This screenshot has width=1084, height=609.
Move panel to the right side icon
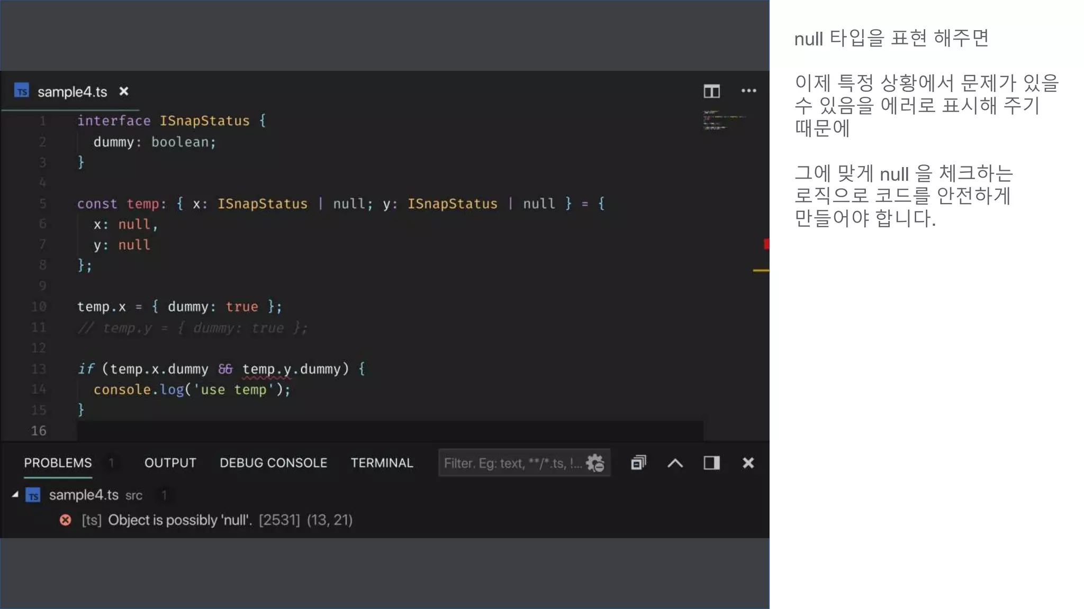pos(711,463)
